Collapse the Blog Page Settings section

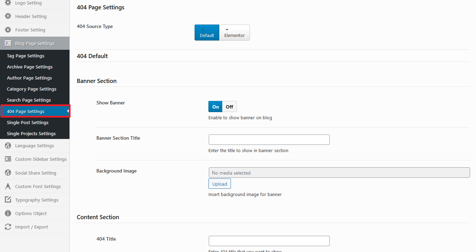[35, 43]
